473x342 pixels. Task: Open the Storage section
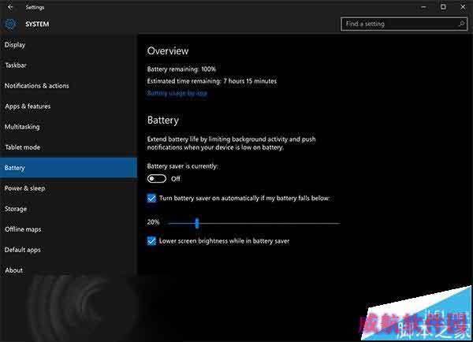[69, 209]
